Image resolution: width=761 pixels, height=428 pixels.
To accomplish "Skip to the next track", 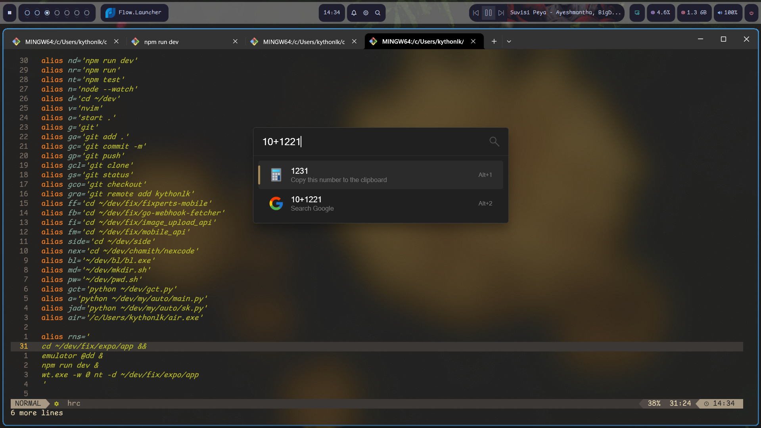I will (x=501, y=13).
